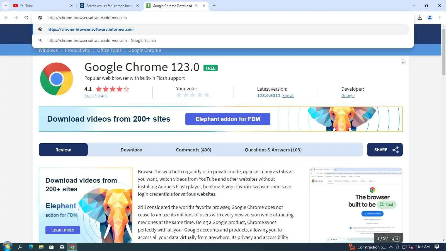Image resolution: width=446 pixels, height=251 pixels.
Task: Open the Chrome three-dot menu
Action: coord(440,18)
